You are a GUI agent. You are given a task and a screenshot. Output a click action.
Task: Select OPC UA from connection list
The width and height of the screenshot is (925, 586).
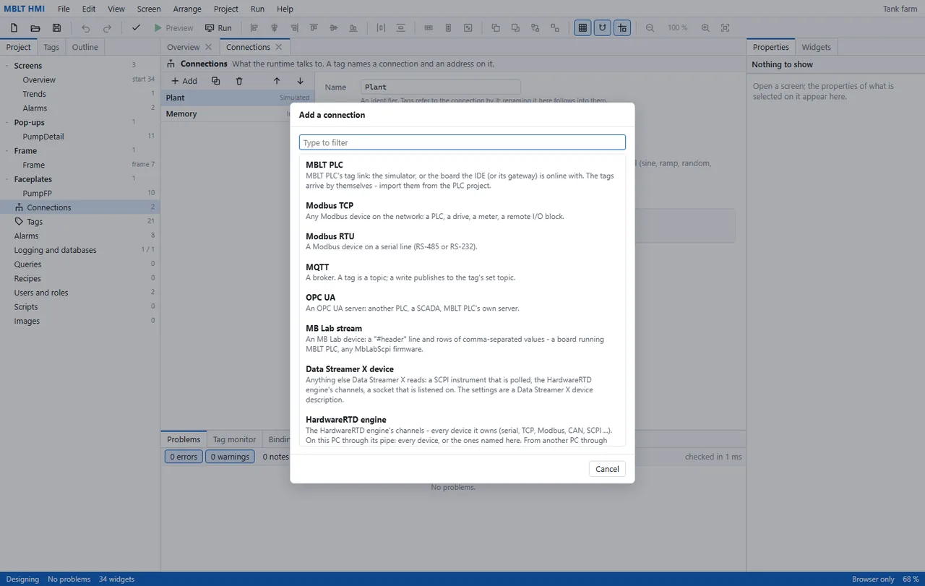[462, 303]
